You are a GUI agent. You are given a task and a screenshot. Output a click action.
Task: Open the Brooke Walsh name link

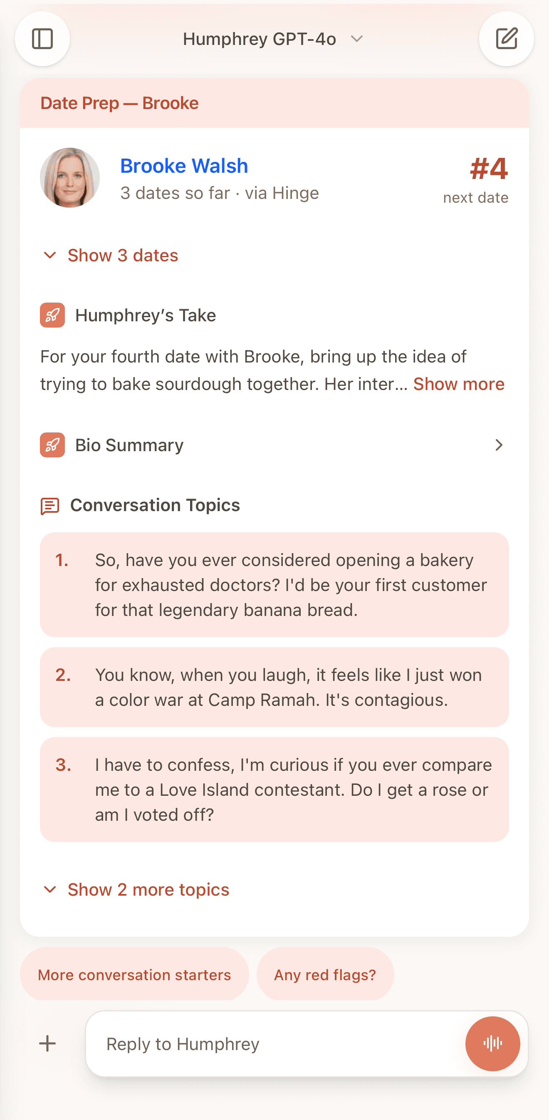[x=184, y=166]
